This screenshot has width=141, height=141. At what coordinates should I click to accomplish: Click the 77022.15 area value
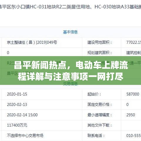[x=134, y=42]
